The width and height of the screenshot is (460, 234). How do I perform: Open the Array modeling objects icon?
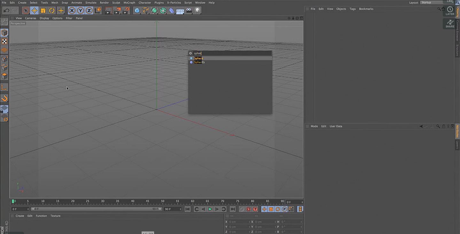click(x=163, y=11)
